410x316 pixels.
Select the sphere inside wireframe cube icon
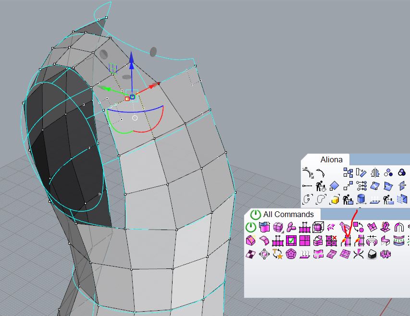[318, 227]
